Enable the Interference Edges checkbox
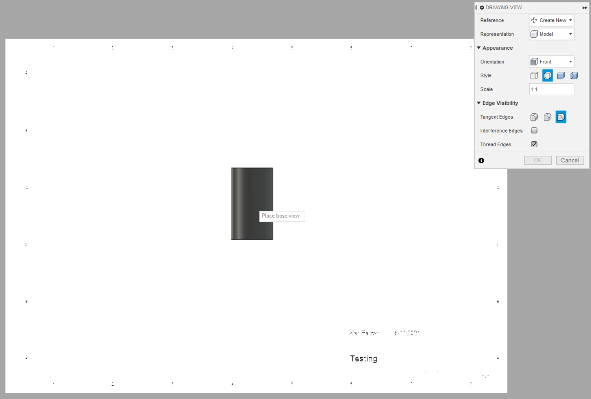The image size is (591, 399). tap(534, 130)
